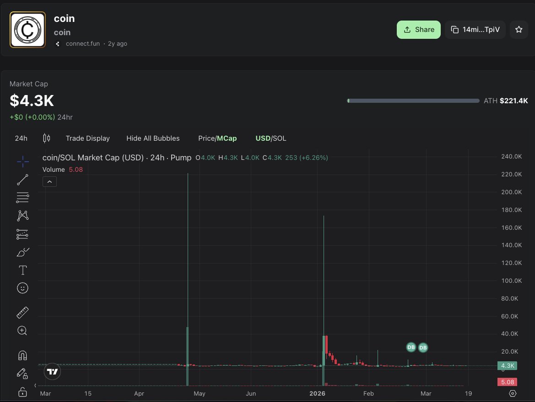
Task: Open the forecasting and measurement tool
Action: click(x=22, y=234)
